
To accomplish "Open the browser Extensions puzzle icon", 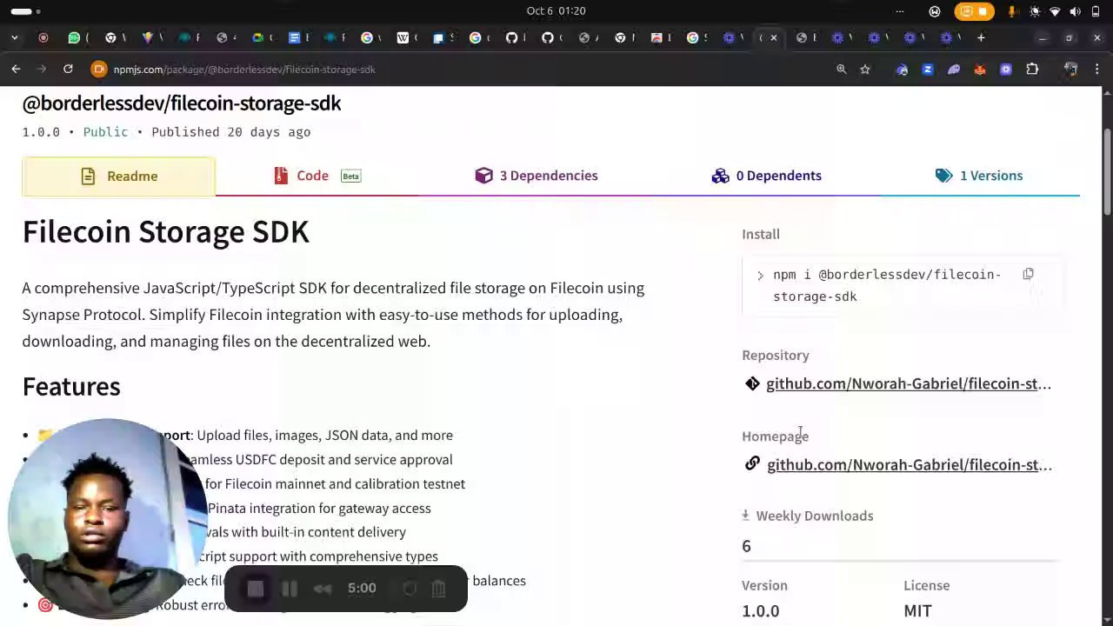I will [x=1032, y=69].
